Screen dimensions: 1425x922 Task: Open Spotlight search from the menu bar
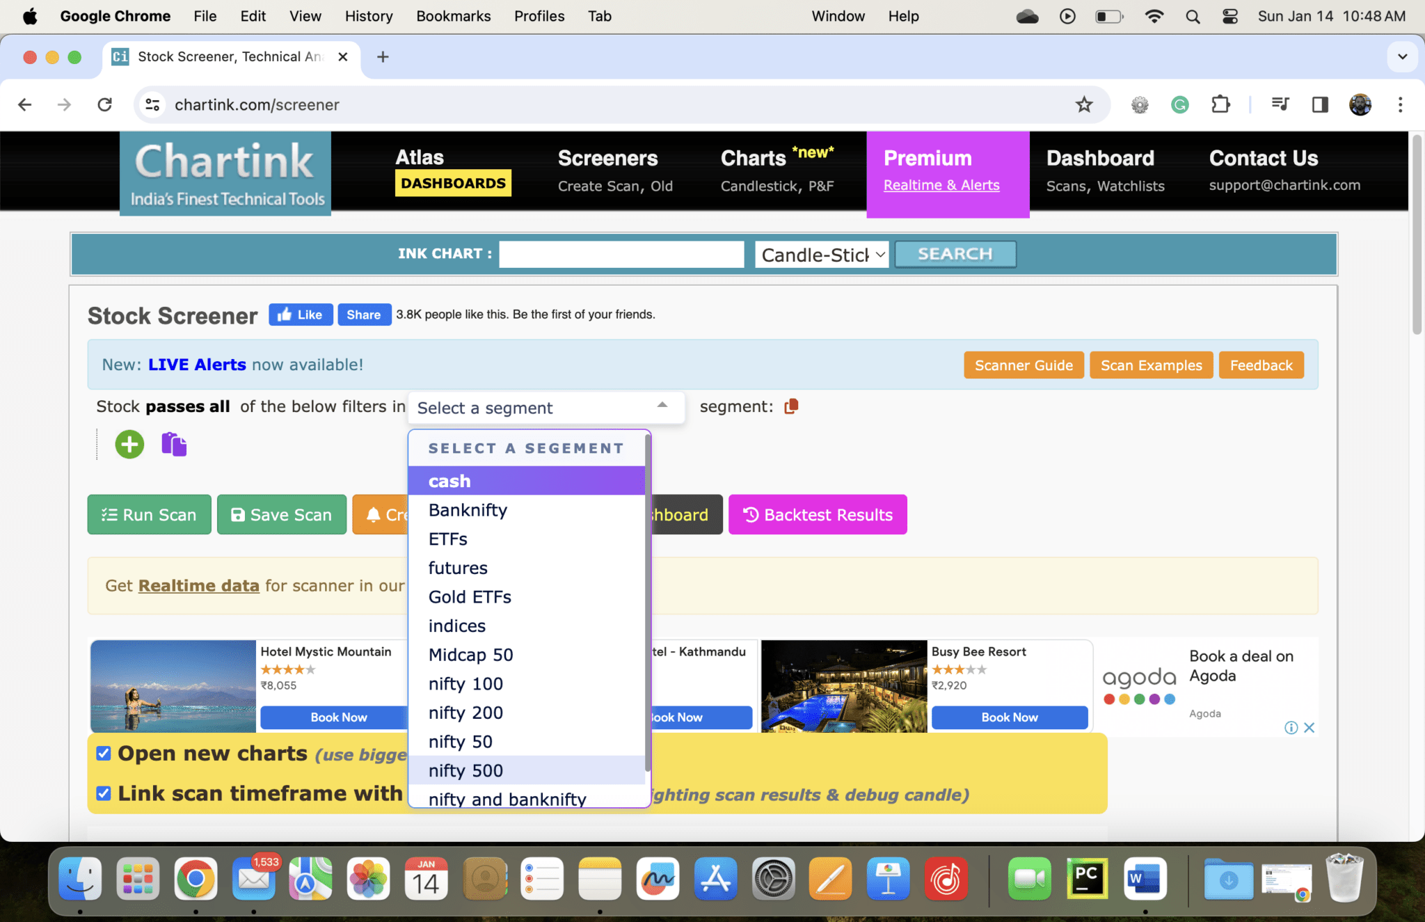tap(1193, 15)
